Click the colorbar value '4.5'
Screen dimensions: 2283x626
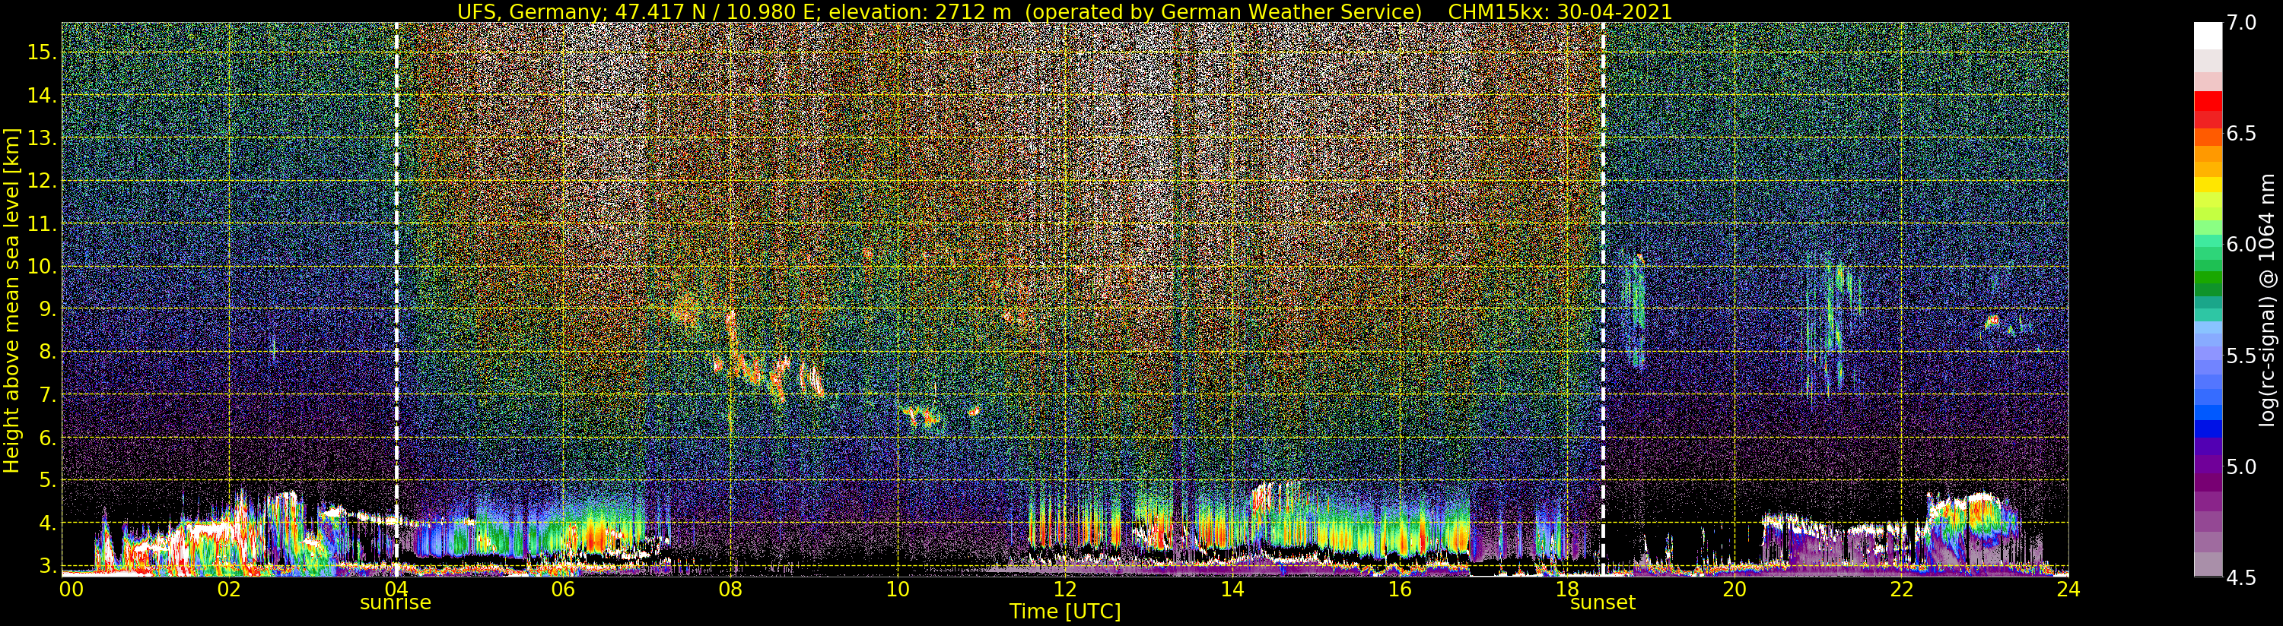coord(2241,578)
